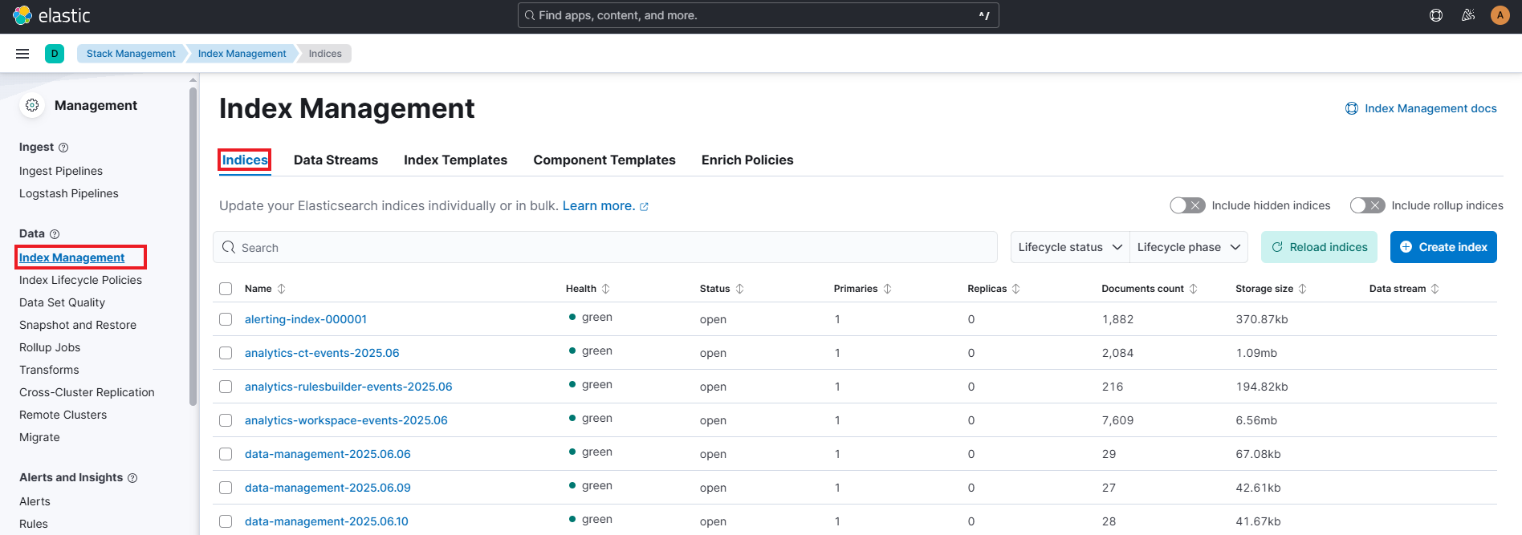
Task: Click the global Find apps search field
Action: click(758, 15)
